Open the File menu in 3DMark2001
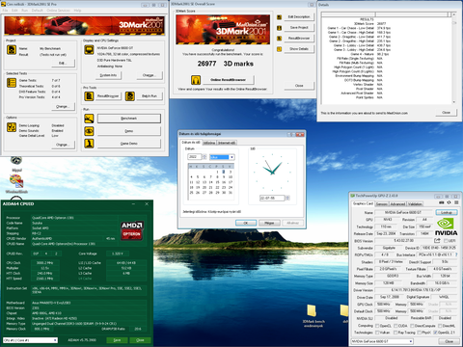Viewport: 463px width, 347px height. (6, 11)
